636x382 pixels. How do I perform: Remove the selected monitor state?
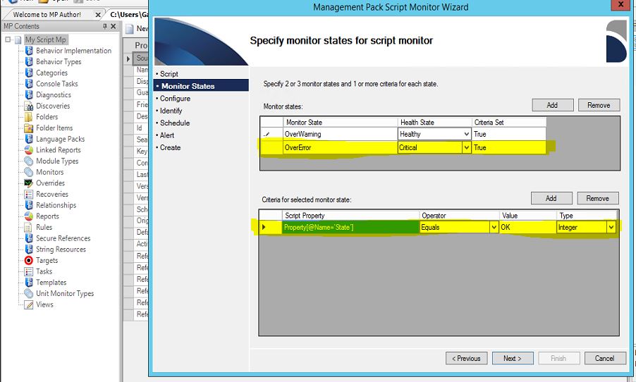599,105
